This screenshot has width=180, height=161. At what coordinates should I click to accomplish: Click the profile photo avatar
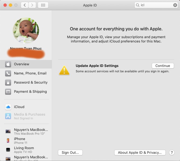[x=26, y=31]
